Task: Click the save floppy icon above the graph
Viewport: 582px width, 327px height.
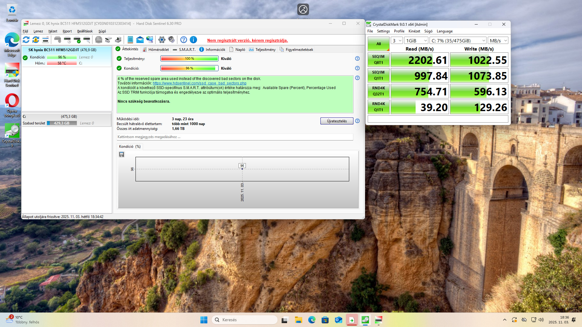Action: (x=122, y=155)
